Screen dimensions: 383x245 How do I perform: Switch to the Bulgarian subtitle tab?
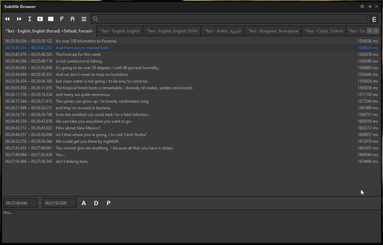tap(273, 31)
